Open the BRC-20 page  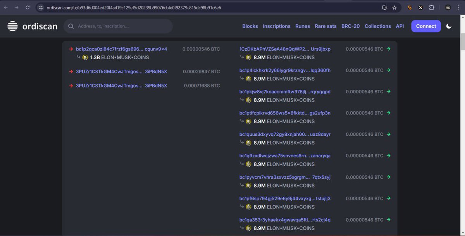(x=350, y=26)
